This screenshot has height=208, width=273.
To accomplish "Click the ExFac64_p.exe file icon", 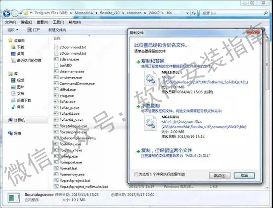I will (56, 120).
